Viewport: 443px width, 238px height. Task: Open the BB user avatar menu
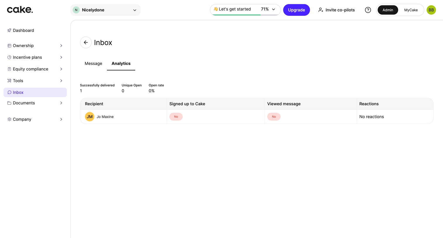(x=431, y=10)
